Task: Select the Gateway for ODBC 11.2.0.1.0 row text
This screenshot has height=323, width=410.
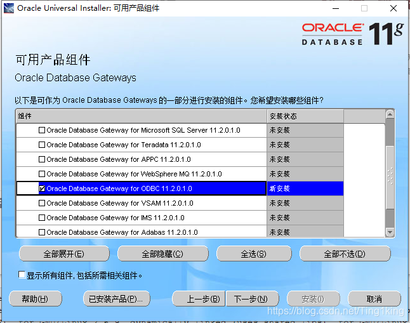Action: [119, 188]
